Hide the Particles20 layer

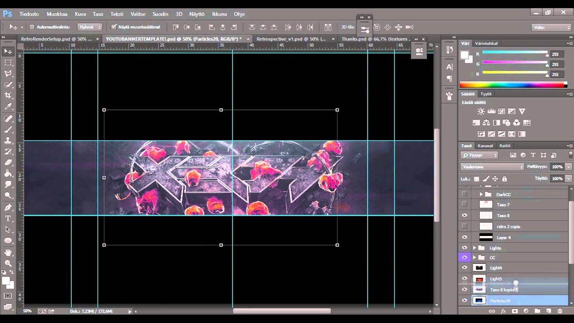tap(465, 301)
